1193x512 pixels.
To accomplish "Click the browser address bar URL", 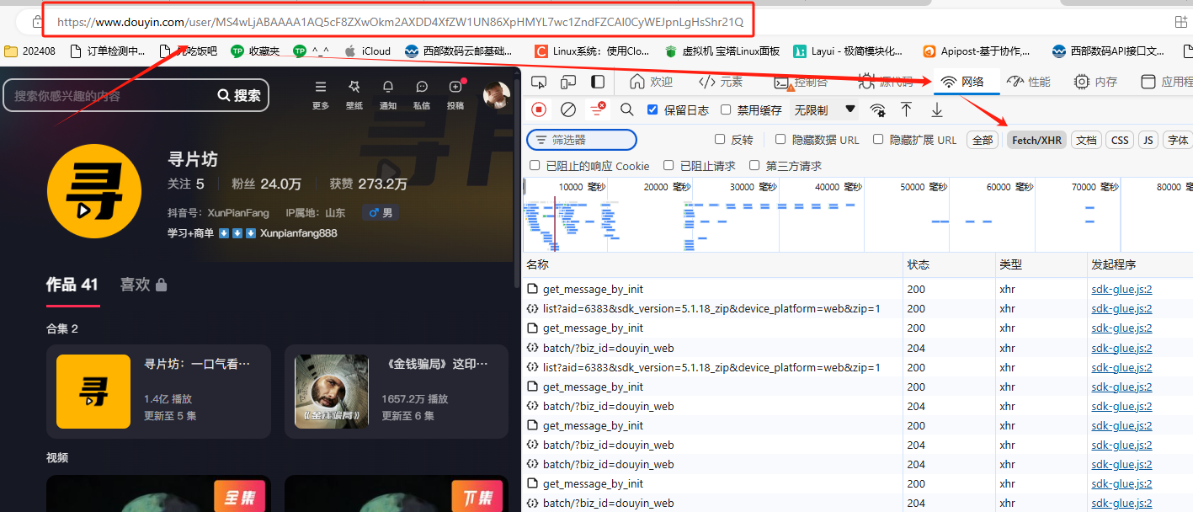I will [x=400, y=22].
